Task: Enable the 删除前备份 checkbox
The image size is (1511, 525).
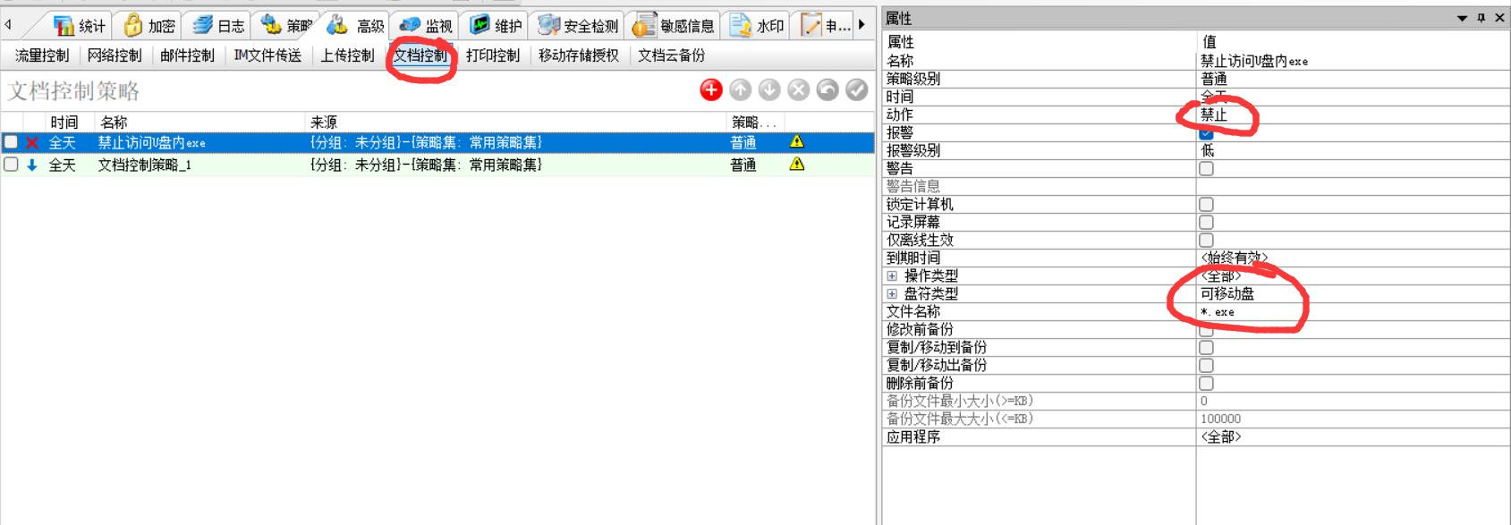Action: [1206, 383]
